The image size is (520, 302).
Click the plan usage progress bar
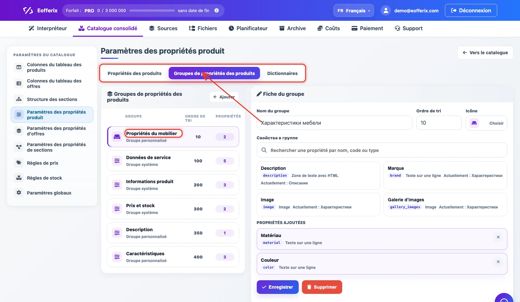pyautogui.click(x=152, y=10)
